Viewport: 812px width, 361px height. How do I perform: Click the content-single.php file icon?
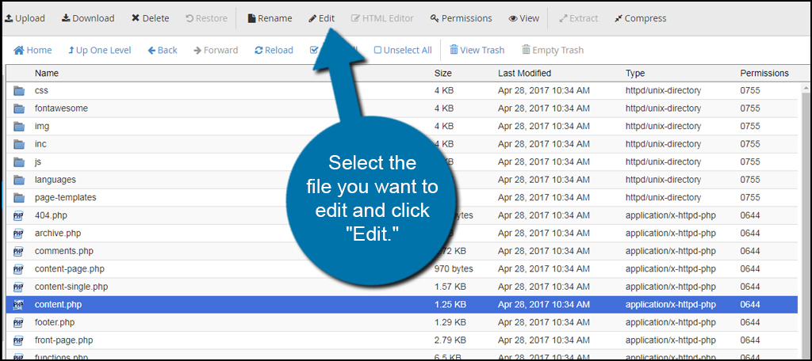tap(19, 287)
